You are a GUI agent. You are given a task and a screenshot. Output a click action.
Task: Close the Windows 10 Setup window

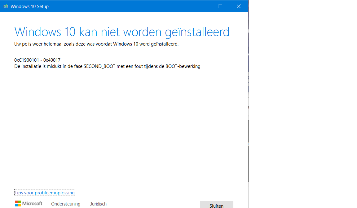pyautogui.click(x=238, y=6)
